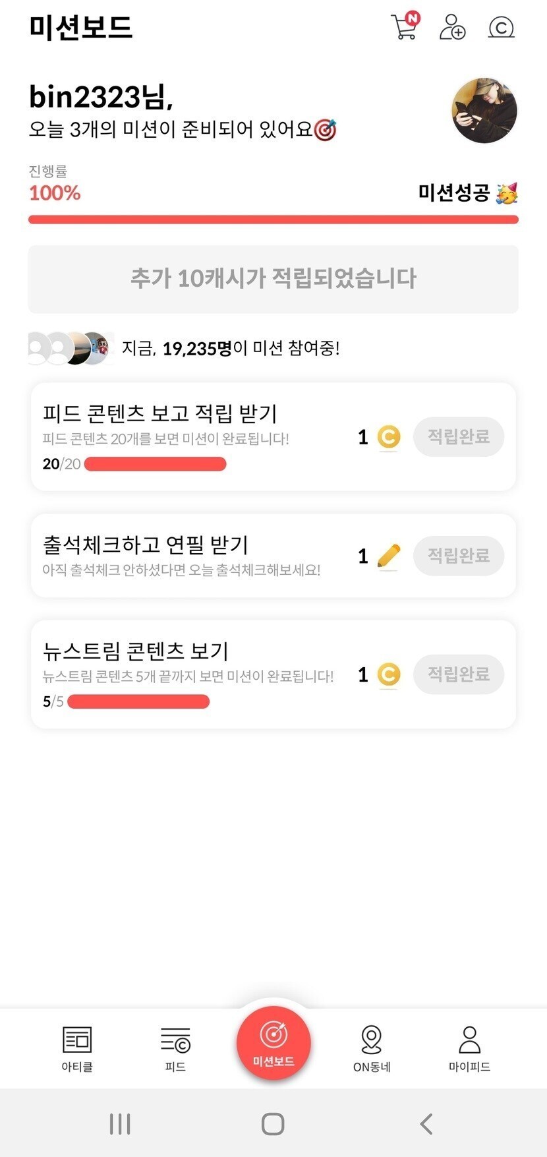
Task: Tap 적립완료 on the newstream mission
Action: (459, 674)
